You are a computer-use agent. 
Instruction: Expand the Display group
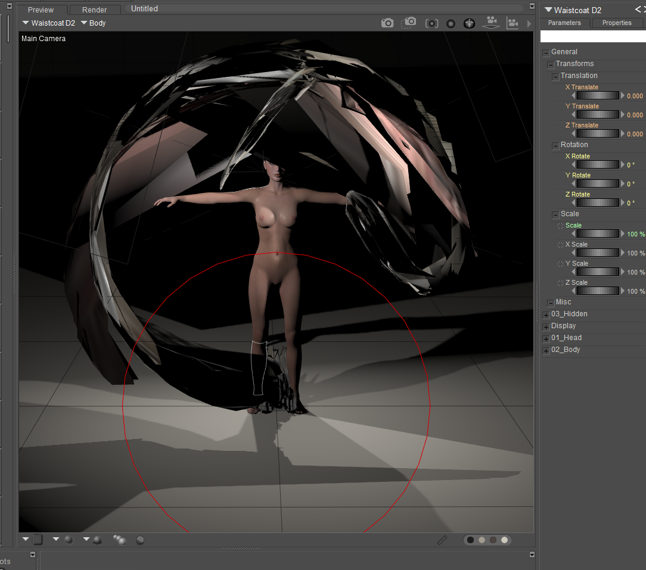(546, 327)
